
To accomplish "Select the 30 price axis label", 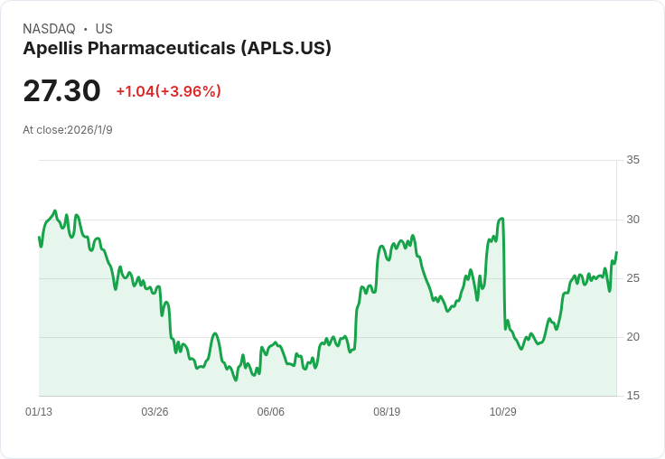I will pos(632,220).
